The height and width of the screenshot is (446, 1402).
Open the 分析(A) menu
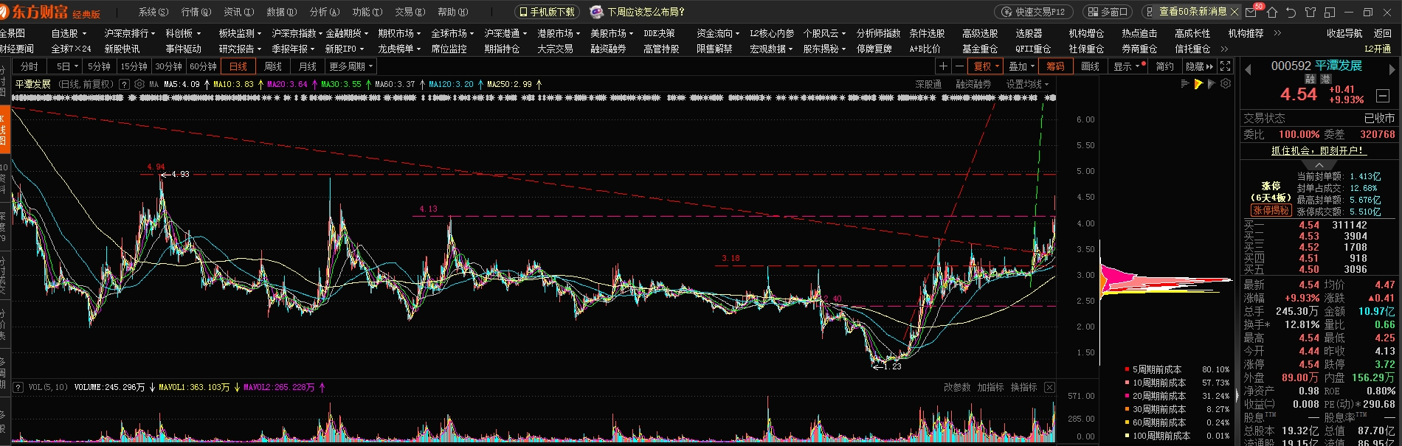pyautogui.click(x=325, y=12)
